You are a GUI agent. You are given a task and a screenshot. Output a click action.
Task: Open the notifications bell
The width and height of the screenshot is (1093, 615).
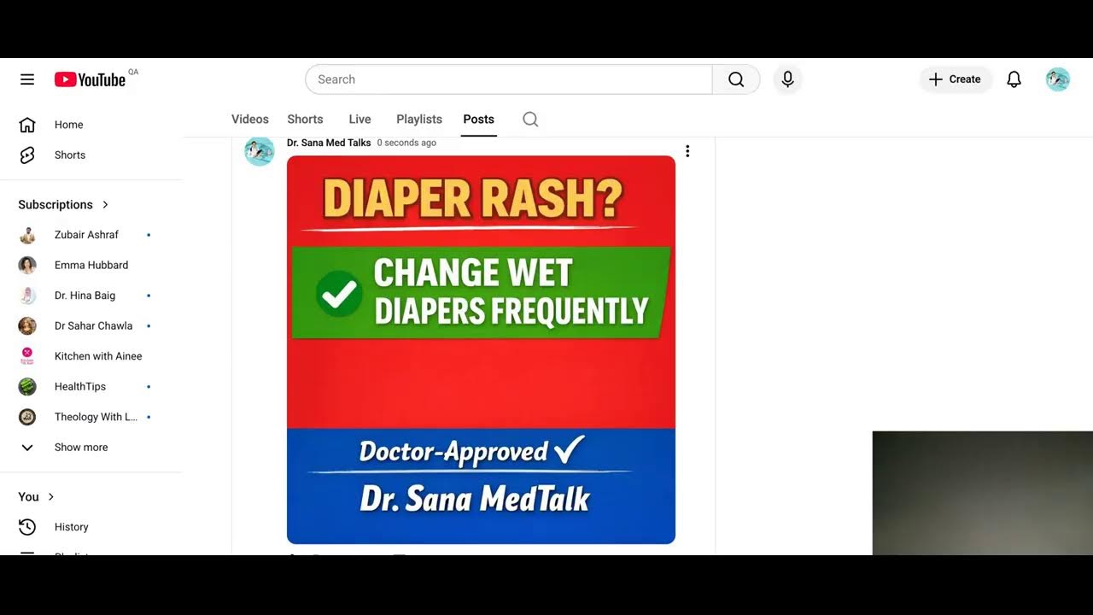coord(1014,79)
